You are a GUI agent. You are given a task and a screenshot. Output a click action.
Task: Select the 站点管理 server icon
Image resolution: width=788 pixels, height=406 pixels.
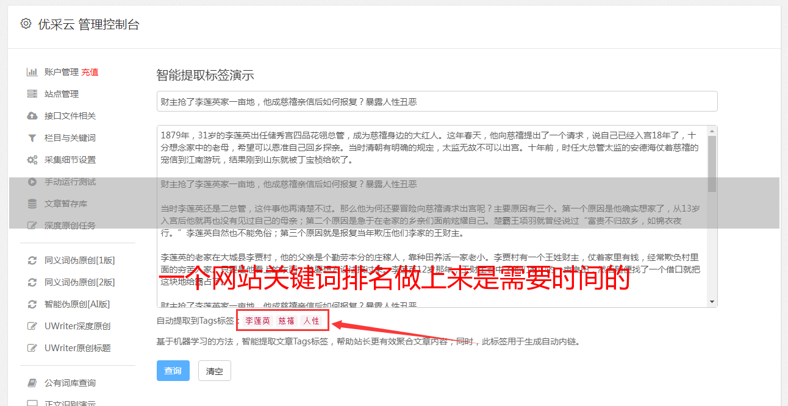click(x=32, y=94)
